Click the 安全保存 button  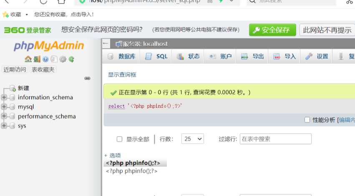click(272, 30)
